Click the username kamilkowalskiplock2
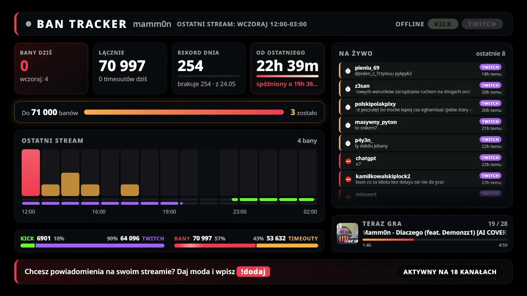This screenshot has height=296, width=527. pyautogui.click(x=383, y=176)
